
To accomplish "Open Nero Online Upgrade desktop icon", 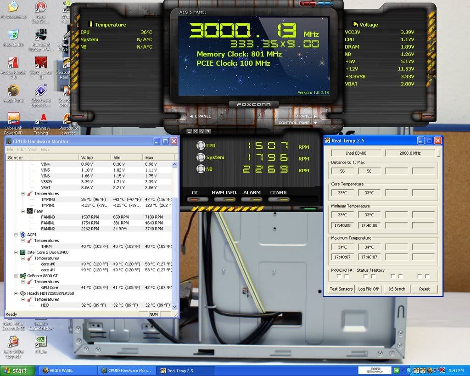I will point(13,347).
